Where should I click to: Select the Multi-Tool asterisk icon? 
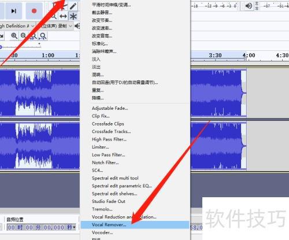tap(73, 16)
